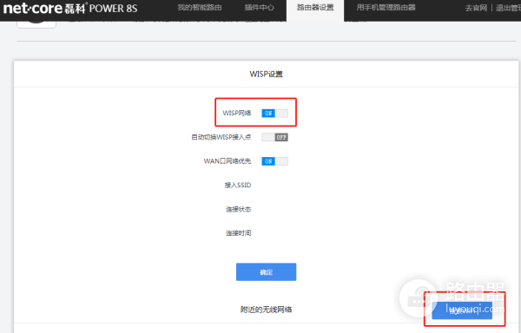Follow the 去官网 link
The image size is (521, 333).
click(x=476, y=8)
